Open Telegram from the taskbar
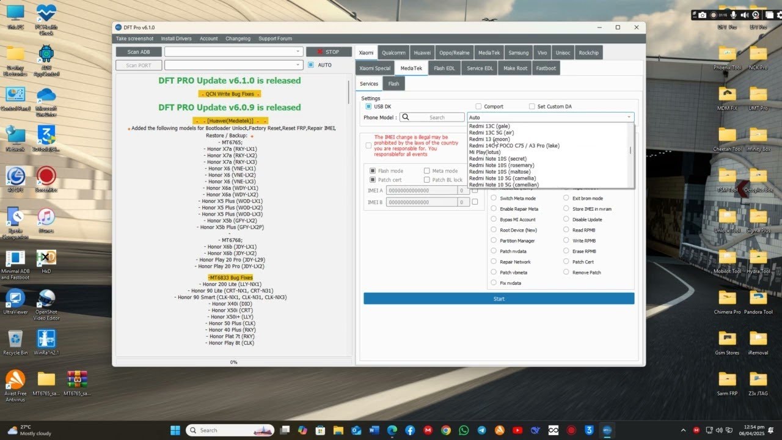The width and height of the screenshot is (782, 440). pos(481,430)
